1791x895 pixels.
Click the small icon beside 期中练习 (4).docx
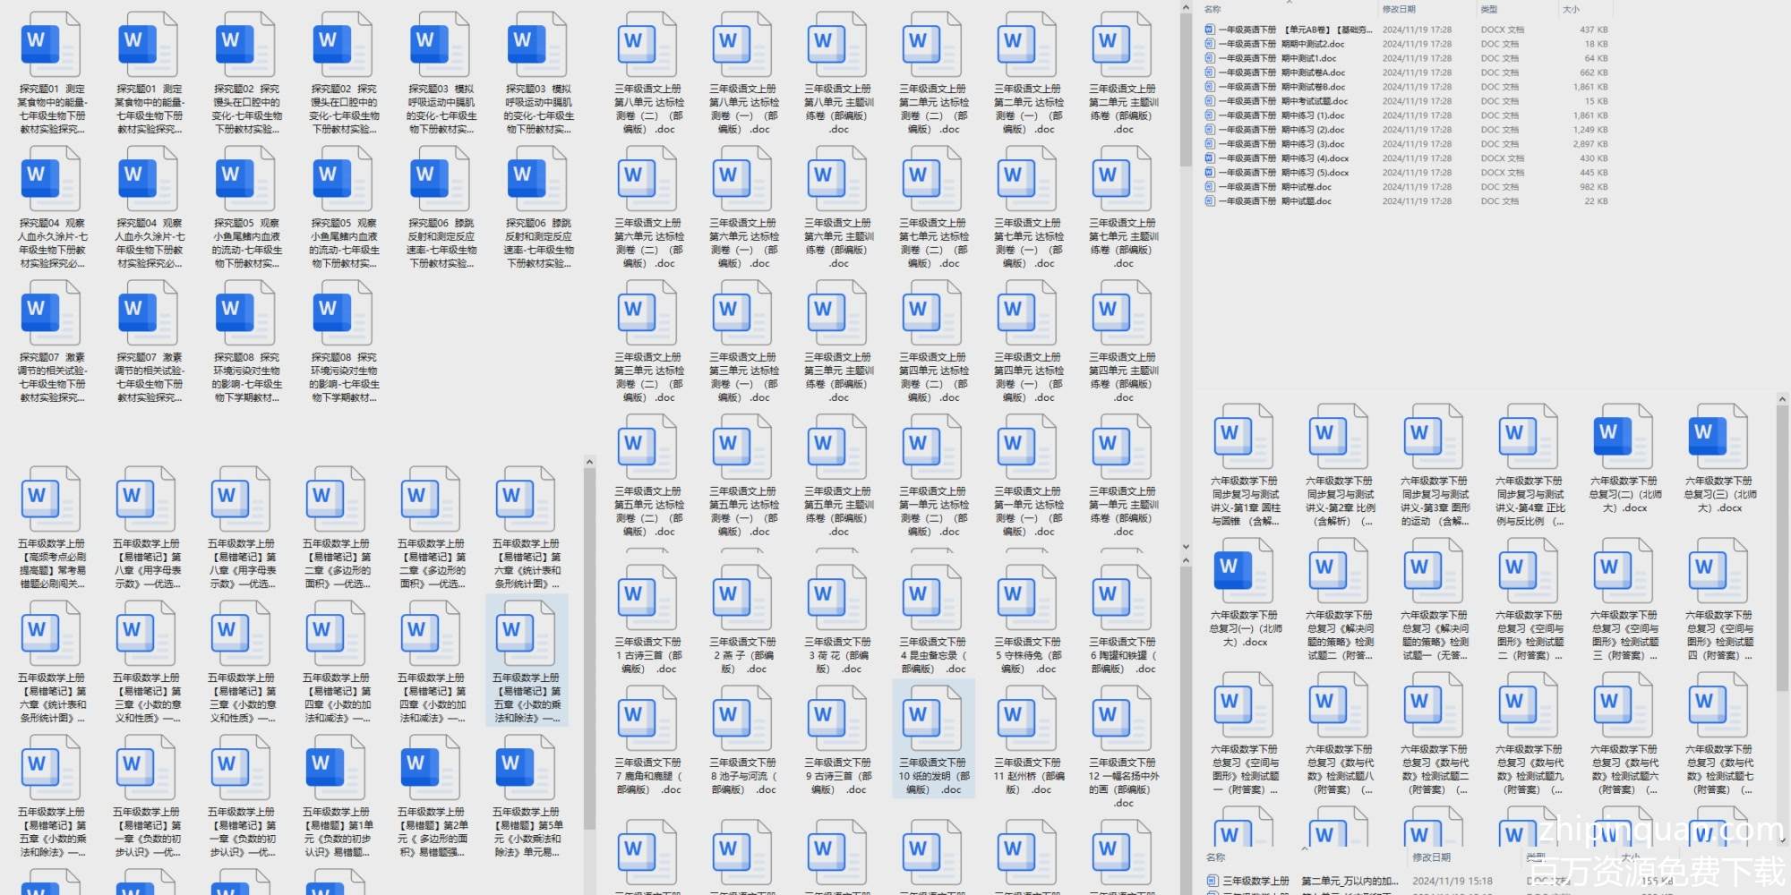pos(1210,158)
